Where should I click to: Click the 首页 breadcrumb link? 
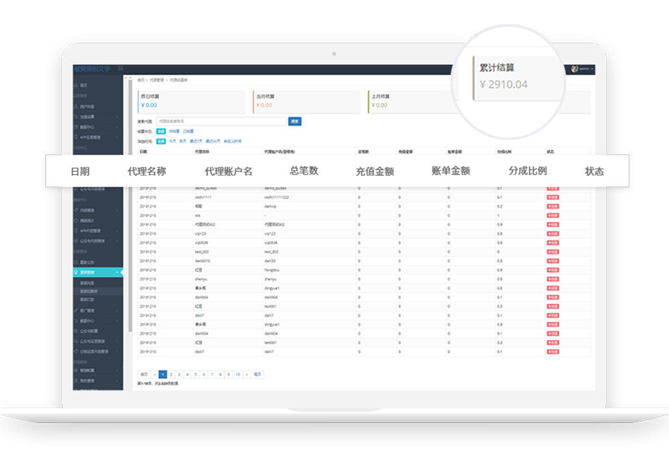point(141,80)
